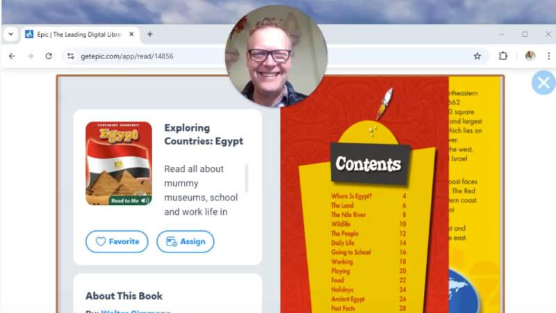Open the Walter Simmons author link
The width and height of the screenshot is (556, 313).
pyautogui.click(x=136, y=311)
